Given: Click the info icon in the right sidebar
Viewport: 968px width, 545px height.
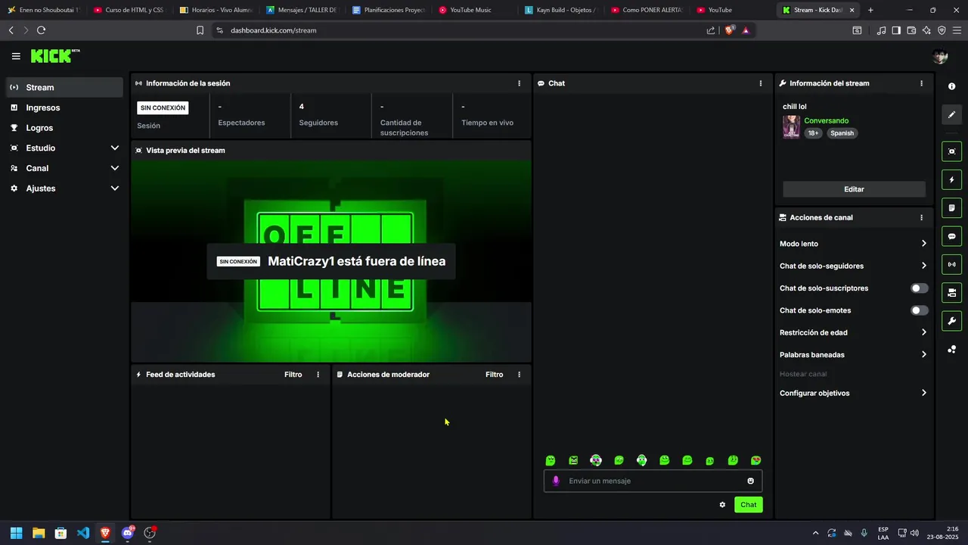Looking at the screenshot, I should (x=951, y=86).
